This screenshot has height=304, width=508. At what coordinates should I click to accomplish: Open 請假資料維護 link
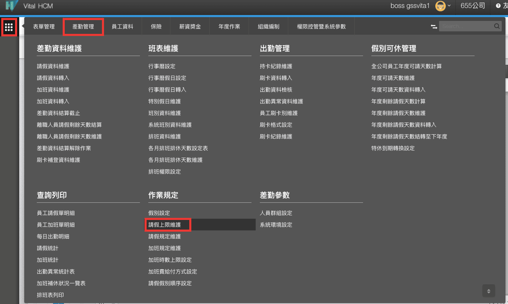[53, 66]
